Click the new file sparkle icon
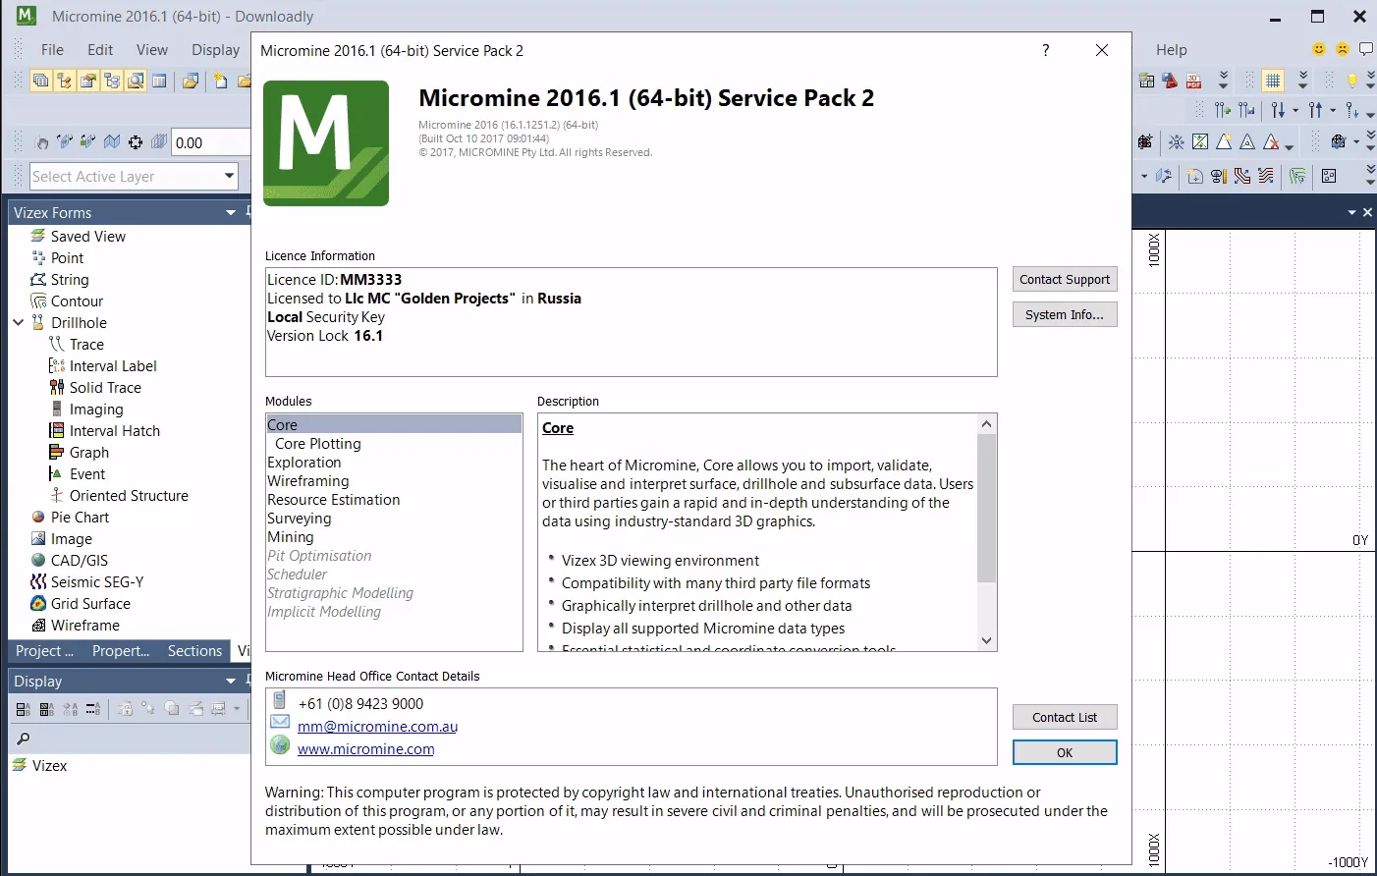 tap(221, 81)
